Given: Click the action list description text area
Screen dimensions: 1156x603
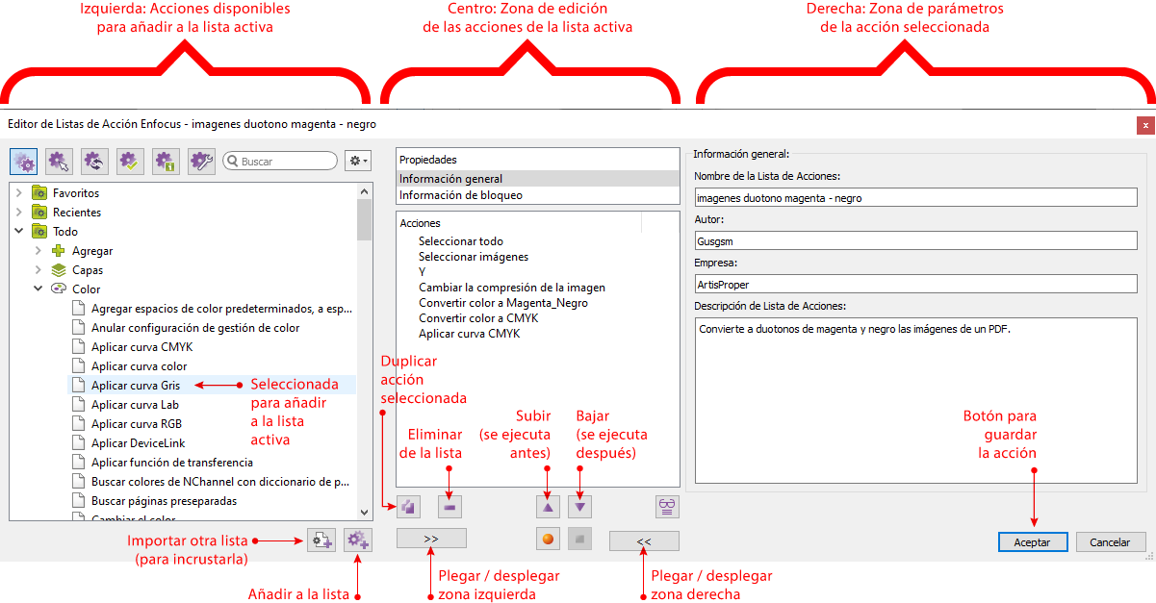Looking at the screenshot, I should 915,400.
